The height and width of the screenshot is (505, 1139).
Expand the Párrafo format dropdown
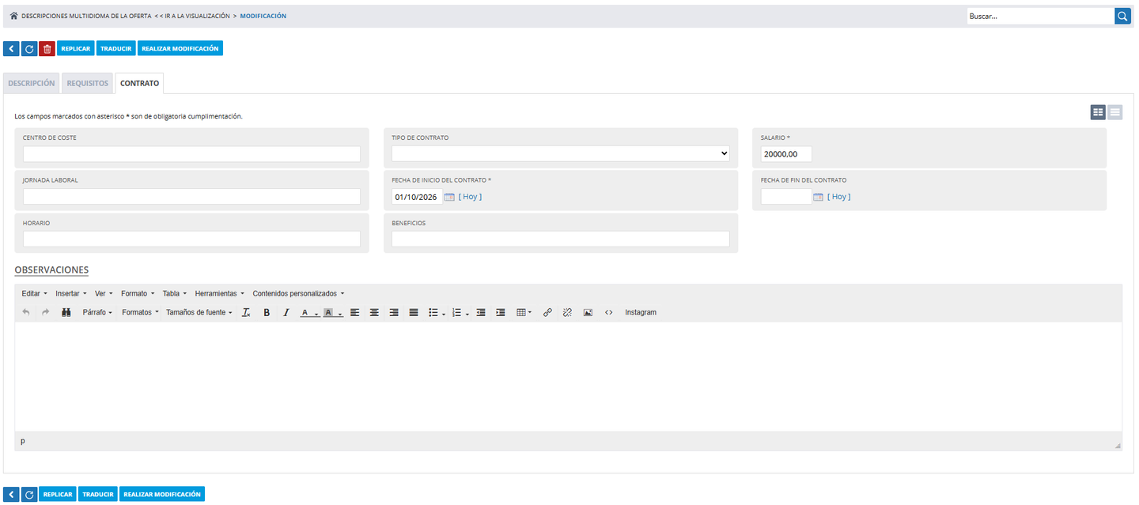pyautogui.click(x=97, y=313)
